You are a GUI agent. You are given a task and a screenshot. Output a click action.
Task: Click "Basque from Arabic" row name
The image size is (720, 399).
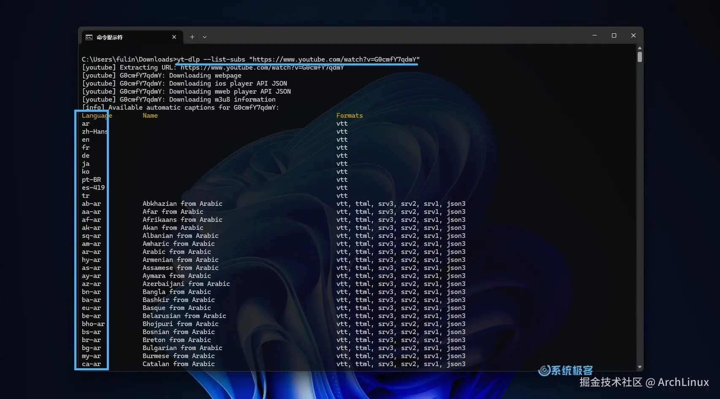(x=177, y=308)
